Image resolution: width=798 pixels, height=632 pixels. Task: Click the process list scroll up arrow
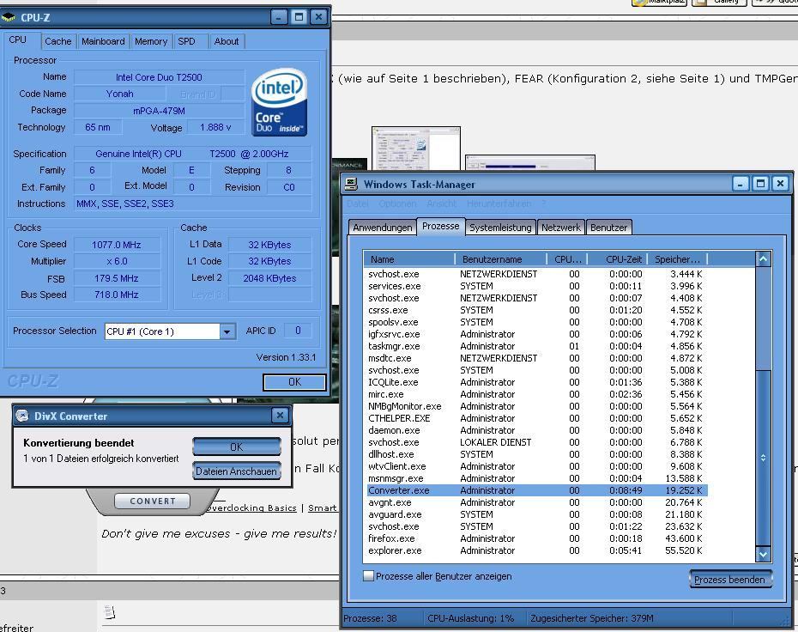[x=763, y=259]
